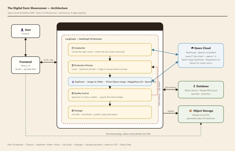This screenshot has height=151, width=235.
Task: Click "script → keyframe prompt" description line
Action: pos(99,69)
